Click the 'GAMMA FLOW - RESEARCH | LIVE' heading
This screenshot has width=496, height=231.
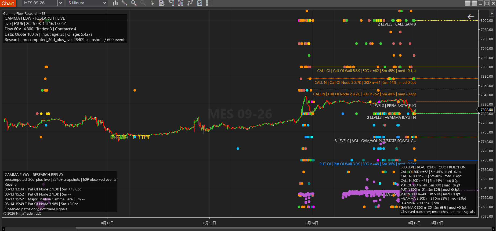(35, 18)
